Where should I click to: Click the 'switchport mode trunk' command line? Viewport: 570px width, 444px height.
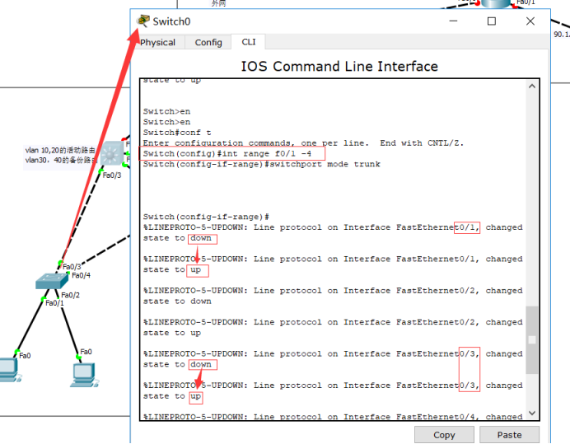tap(261, 165)
